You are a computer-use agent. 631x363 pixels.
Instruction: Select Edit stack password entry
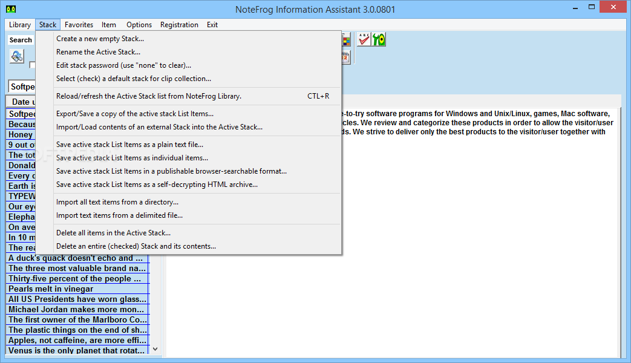coord(188,65)
